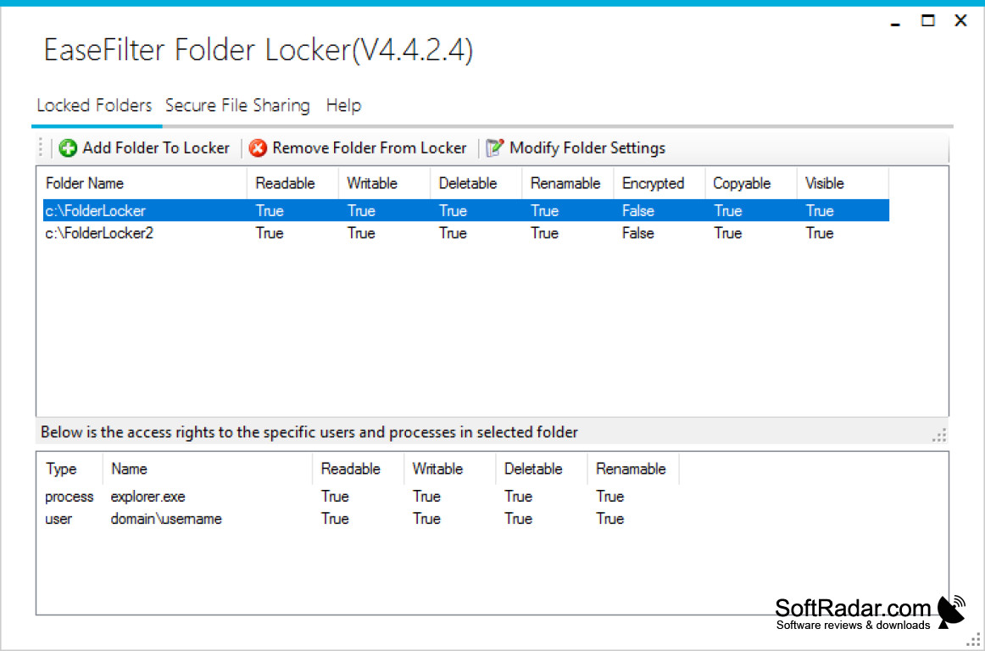Click Remove Folder From Locker label

[370, 148]
